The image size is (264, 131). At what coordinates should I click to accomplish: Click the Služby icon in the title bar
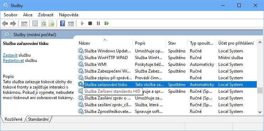coord(6,6)
